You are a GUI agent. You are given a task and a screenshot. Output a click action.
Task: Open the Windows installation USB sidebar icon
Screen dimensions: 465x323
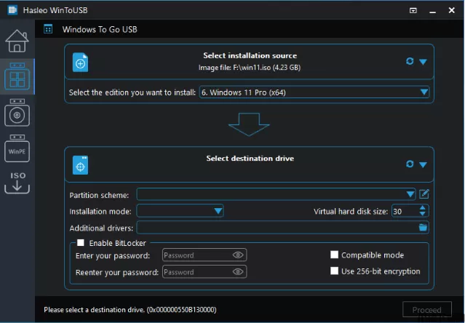tap(17, 113)
